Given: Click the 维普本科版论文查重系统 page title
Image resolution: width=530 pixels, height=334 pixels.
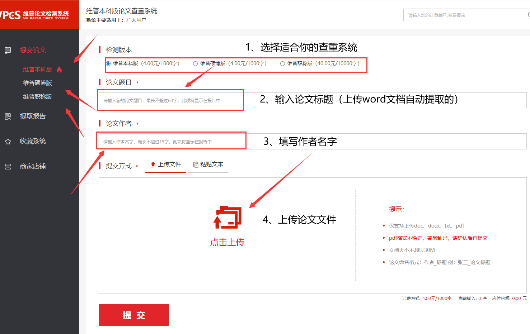Looking at the screenshot, I should 122,11.
